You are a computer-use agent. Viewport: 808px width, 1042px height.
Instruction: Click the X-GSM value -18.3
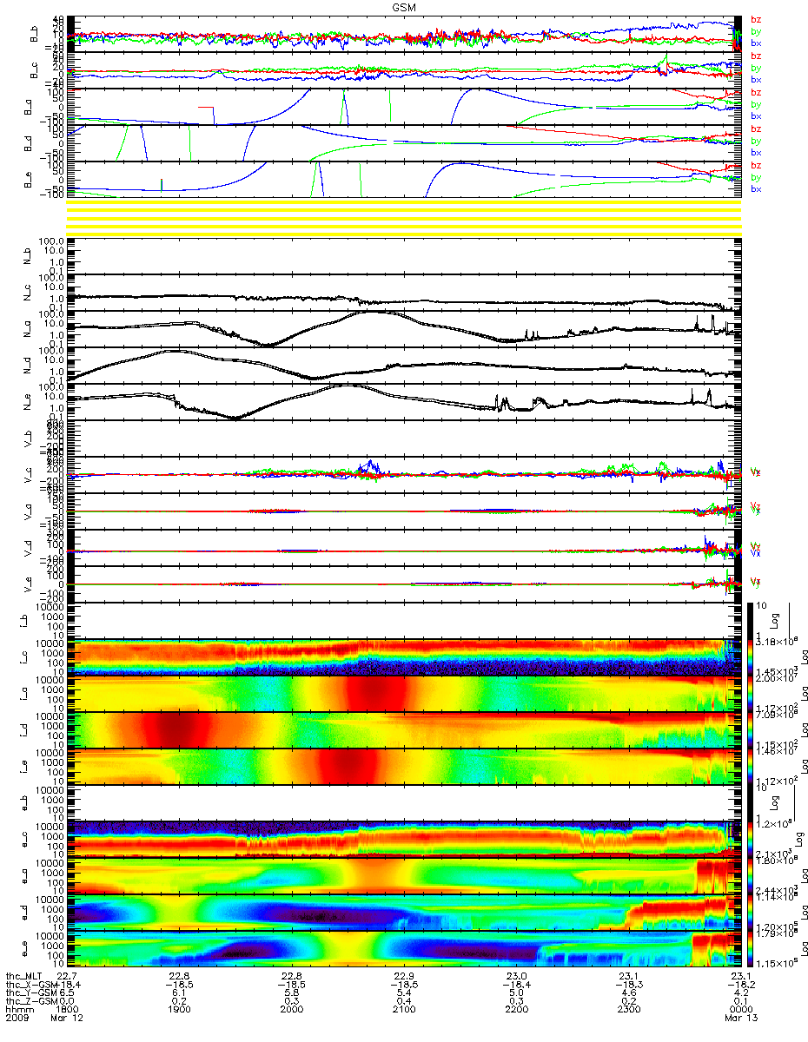629,985
